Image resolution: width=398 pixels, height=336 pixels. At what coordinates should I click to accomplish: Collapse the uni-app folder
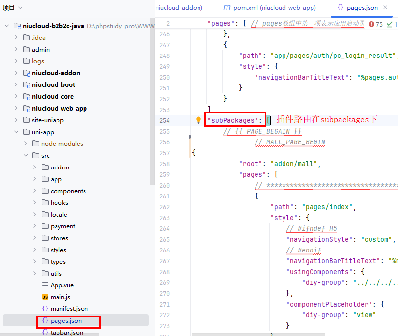[x=16, y=132]
